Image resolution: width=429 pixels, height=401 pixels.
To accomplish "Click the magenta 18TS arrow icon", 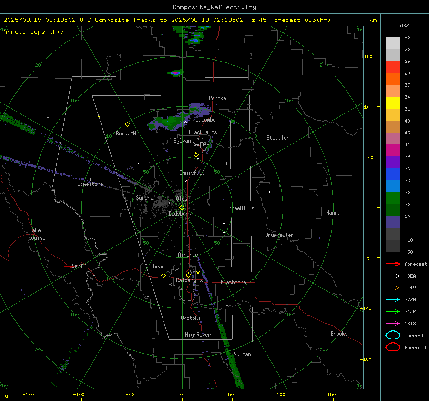I will coord(393,324).
